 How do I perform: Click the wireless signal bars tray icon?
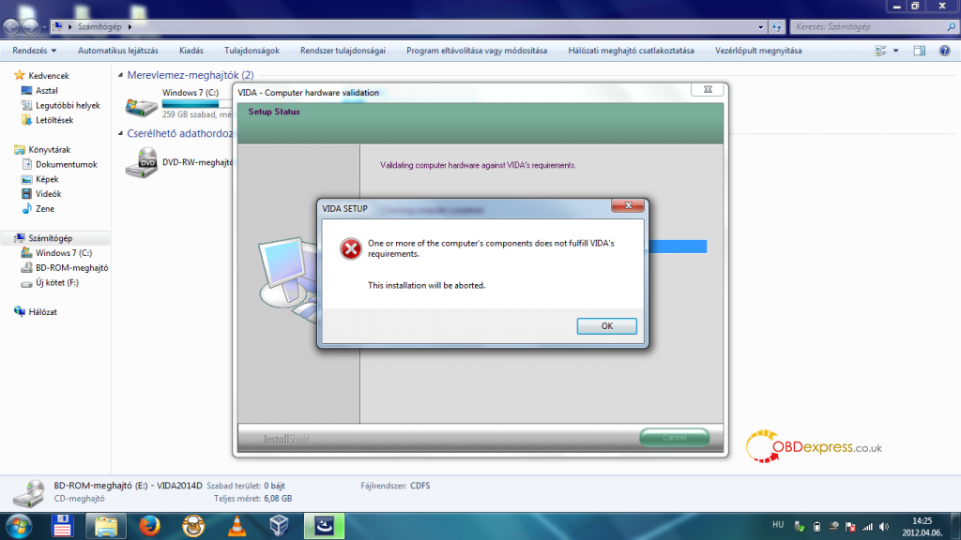pyautogui.click(x=867, y=527)
